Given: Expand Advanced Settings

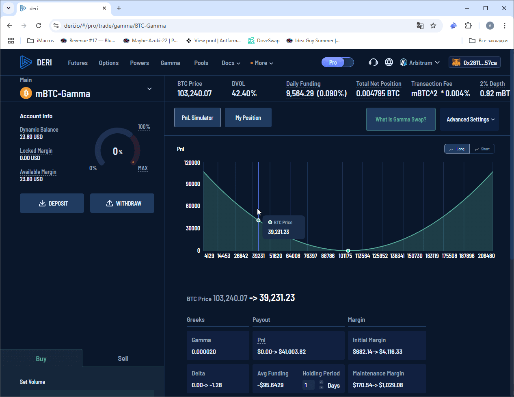Looking at the screenshot, I should click(x=470, y=119).
